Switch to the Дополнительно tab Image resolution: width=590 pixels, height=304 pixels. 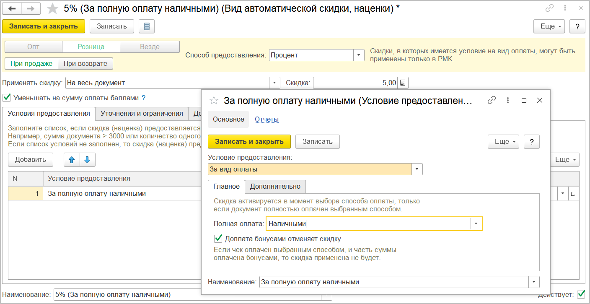click(275, 187)
